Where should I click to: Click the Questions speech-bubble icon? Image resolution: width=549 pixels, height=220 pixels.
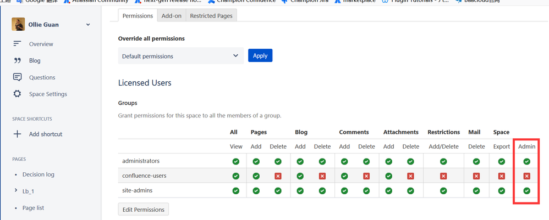coord(17,77)
